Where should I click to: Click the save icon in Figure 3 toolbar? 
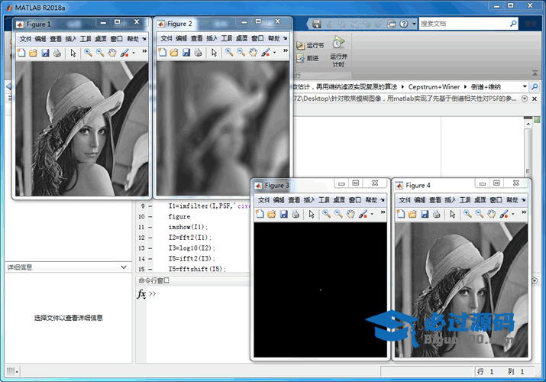coord(284,215)
